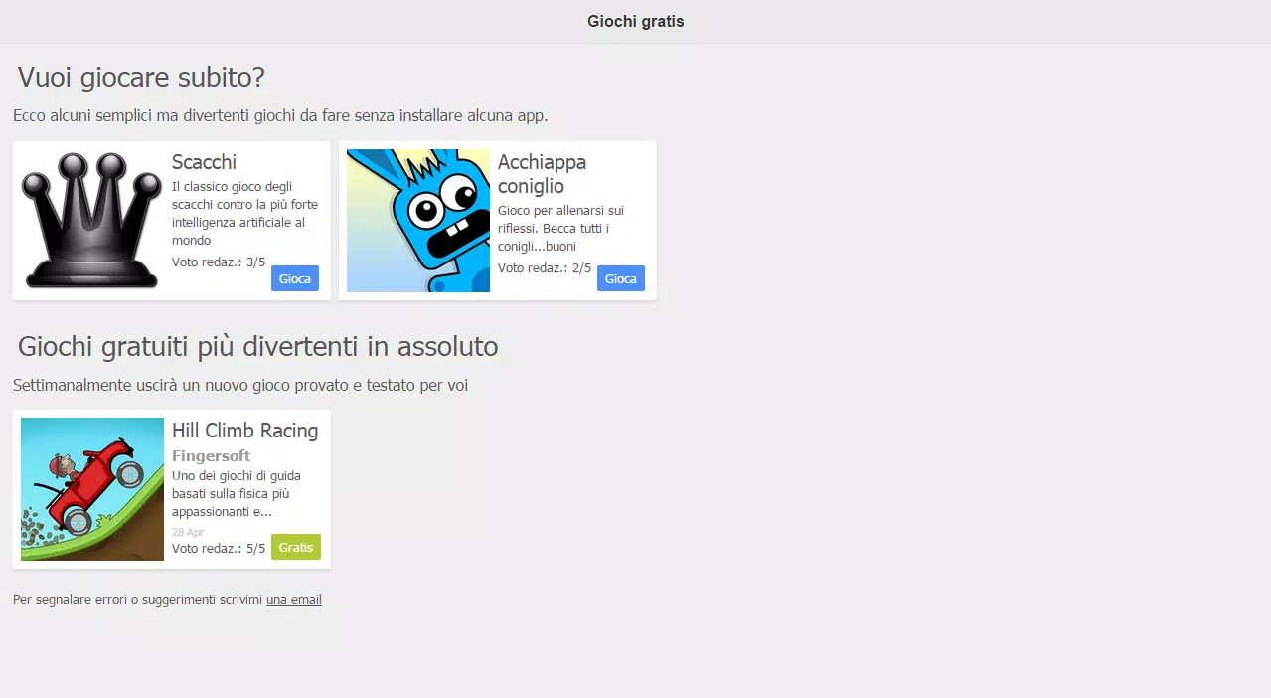This screenshot has width=1271, height=698.
Task: Click the '28 Apr' date label
Action: click(188, 532)
